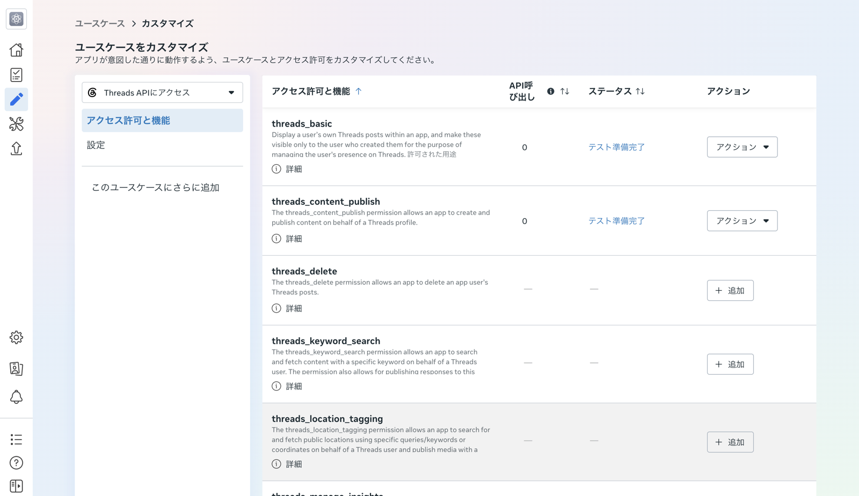The width and height of the screenshot is (859, 496).
Task: Go to ユースケース breadcrumb
Action: coord(100,24)
